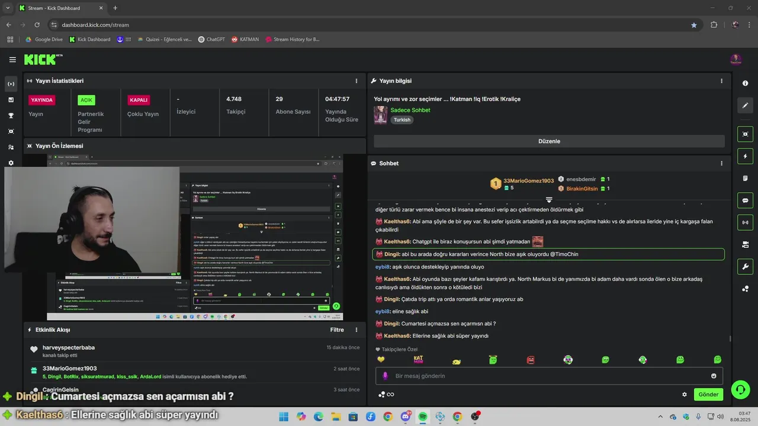Viewport: 758px width, 426px height.
Task: Open the emoji picker smiley in message box
Action: (x=714, y=376)
